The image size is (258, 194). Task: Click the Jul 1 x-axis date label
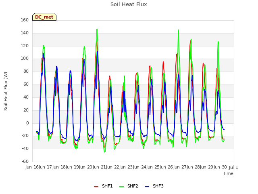233,167
